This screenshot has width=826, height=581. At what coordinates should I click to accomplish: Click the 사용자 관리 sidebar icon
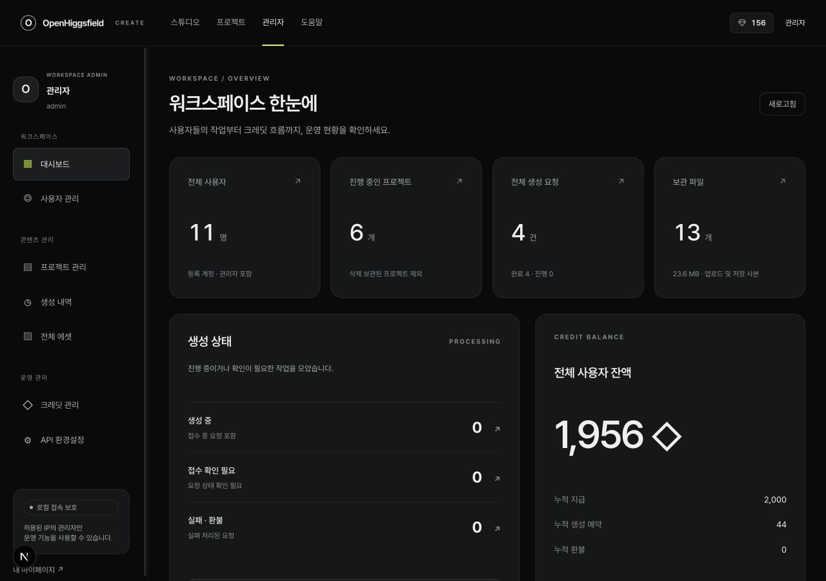(x=28, y=198)
